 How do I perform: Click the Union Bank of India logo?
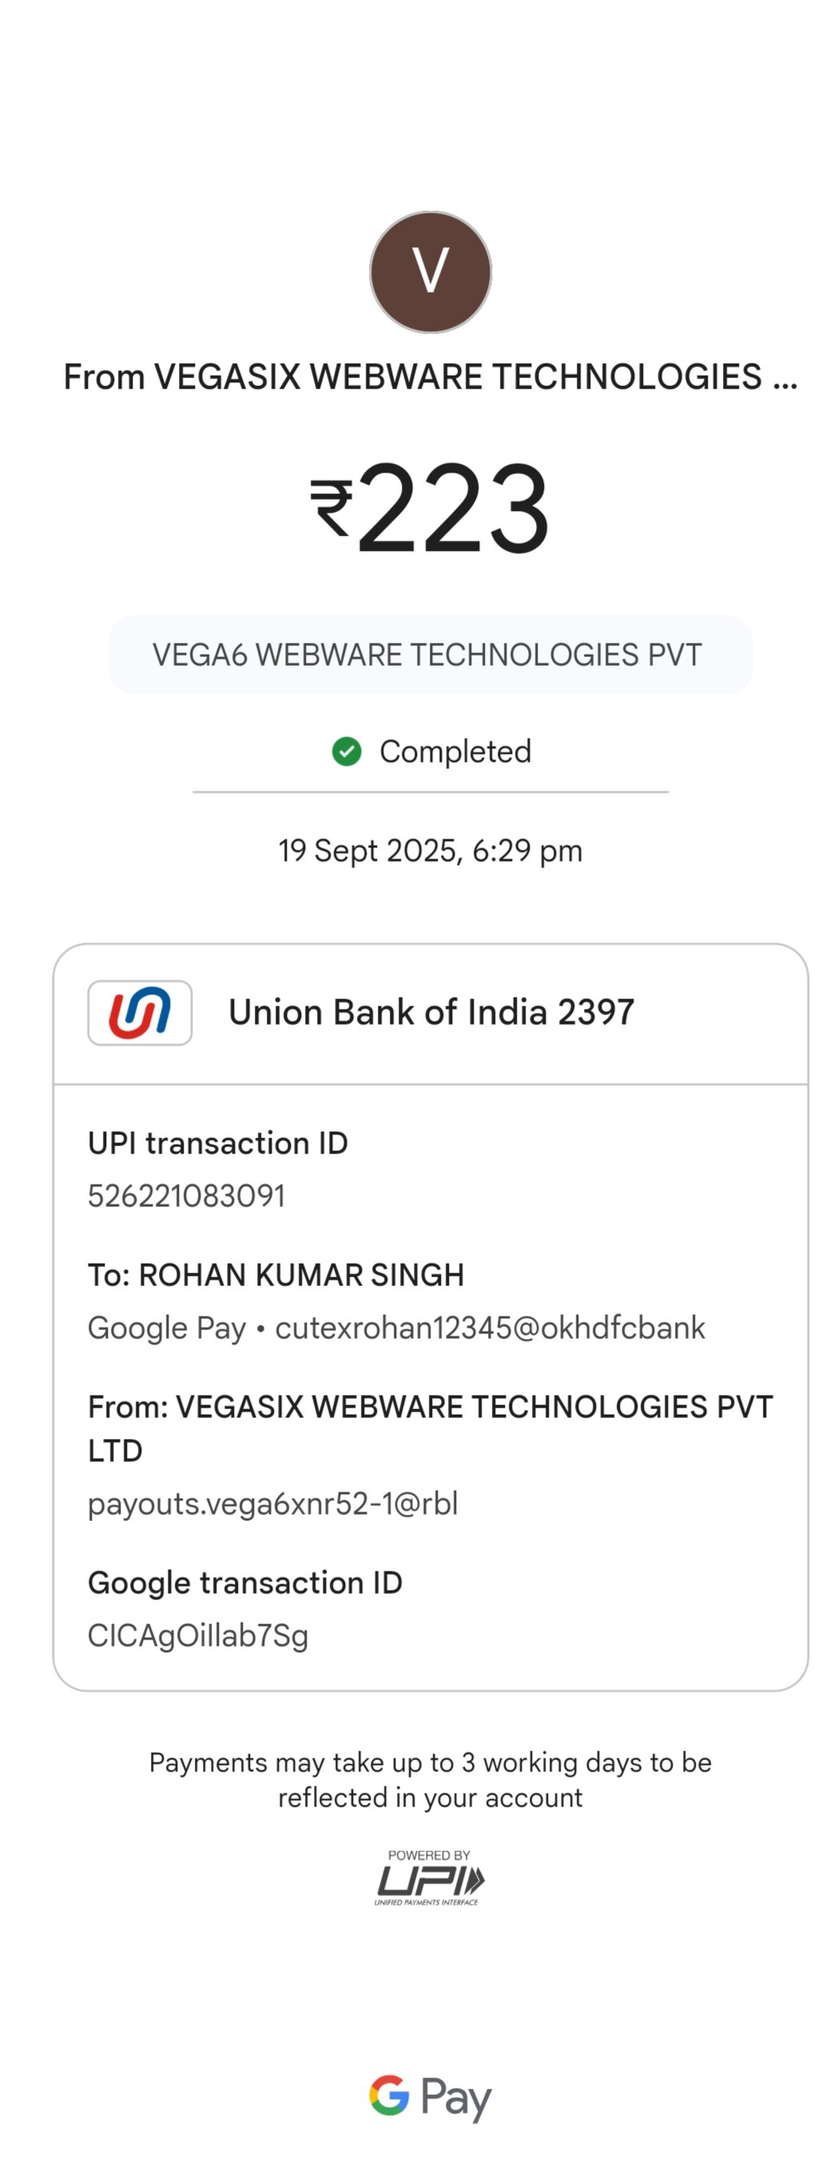[140, 1012]
